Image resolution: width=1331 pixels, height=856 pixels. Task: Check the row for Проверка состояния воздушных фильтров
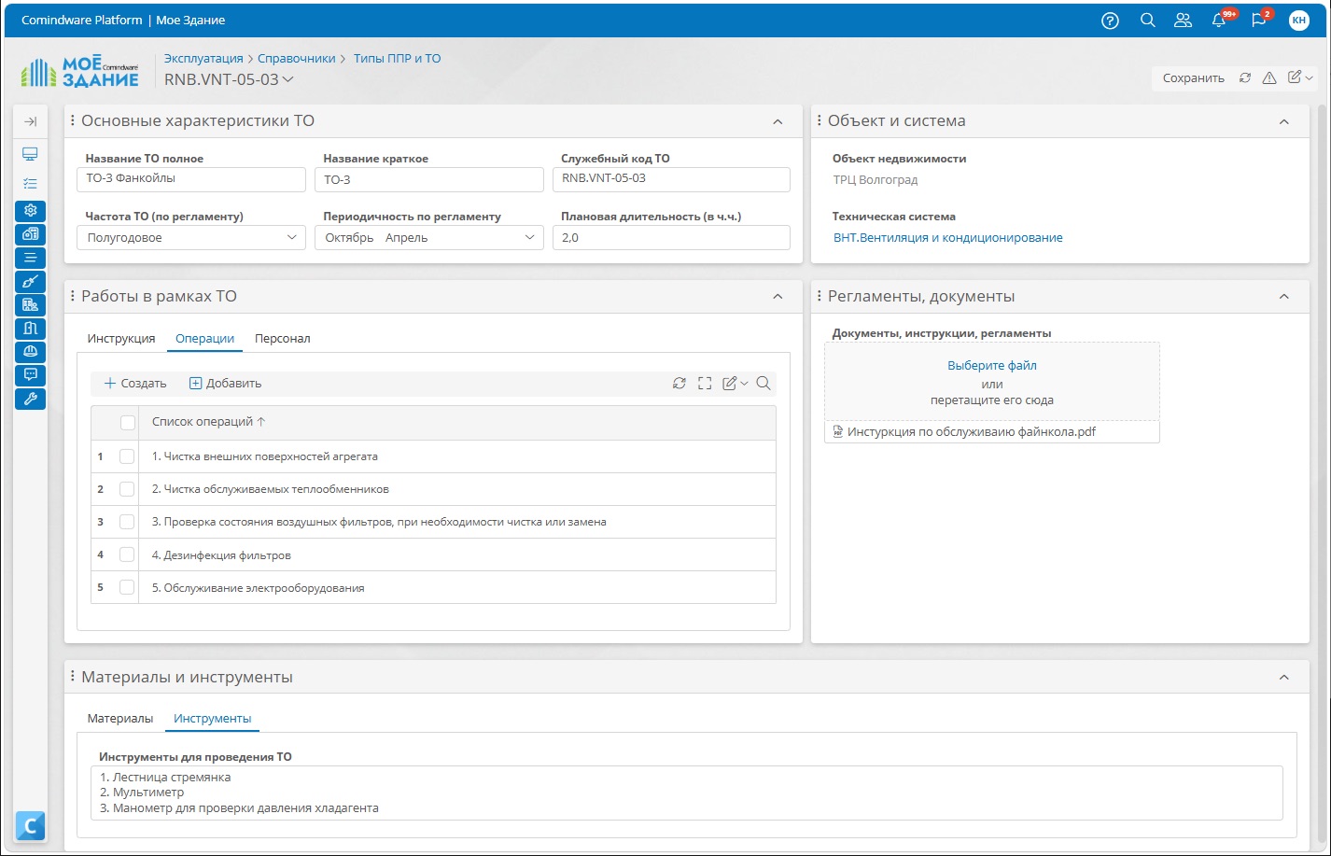click(x=128, y=522)
